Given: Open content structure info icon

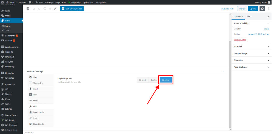Looking at the screenshot, I should click(45, 8).
